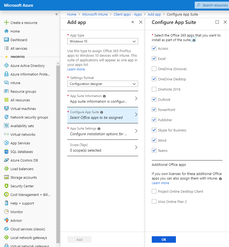Click the Monitor gauge icon
This screenshot has height=247, width=229.
point(6,212)
